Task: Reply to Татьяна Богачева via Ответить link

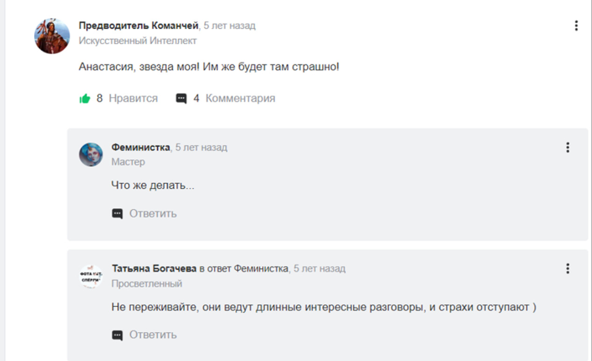Action: coord(153,334)
